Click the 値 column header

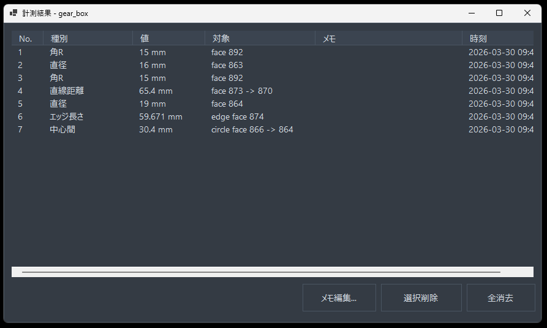(168, 38)
